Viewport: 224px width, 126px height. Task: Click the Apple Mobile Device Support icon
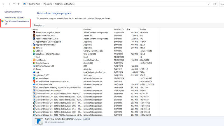pos(34,41)
